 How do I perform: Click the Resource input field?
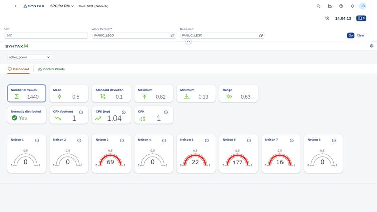[222, 35]
